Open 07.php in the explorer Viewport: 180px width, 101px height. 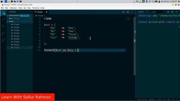16,42
